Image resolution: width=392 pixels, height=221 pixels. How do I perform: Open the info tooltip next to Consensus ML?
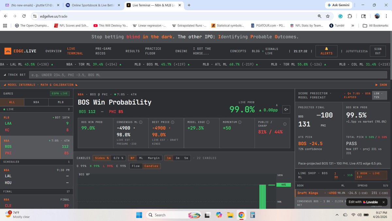pos(141,122)
